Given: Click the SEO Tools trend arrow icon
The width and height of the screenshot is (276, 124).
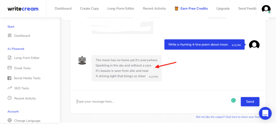Looking at the screenshot, I should coord(10,88).
